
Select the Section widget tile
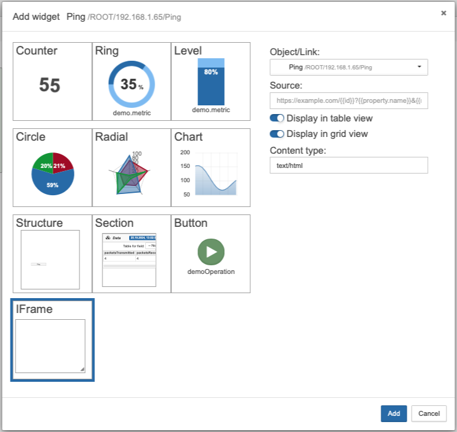[132, 253]
